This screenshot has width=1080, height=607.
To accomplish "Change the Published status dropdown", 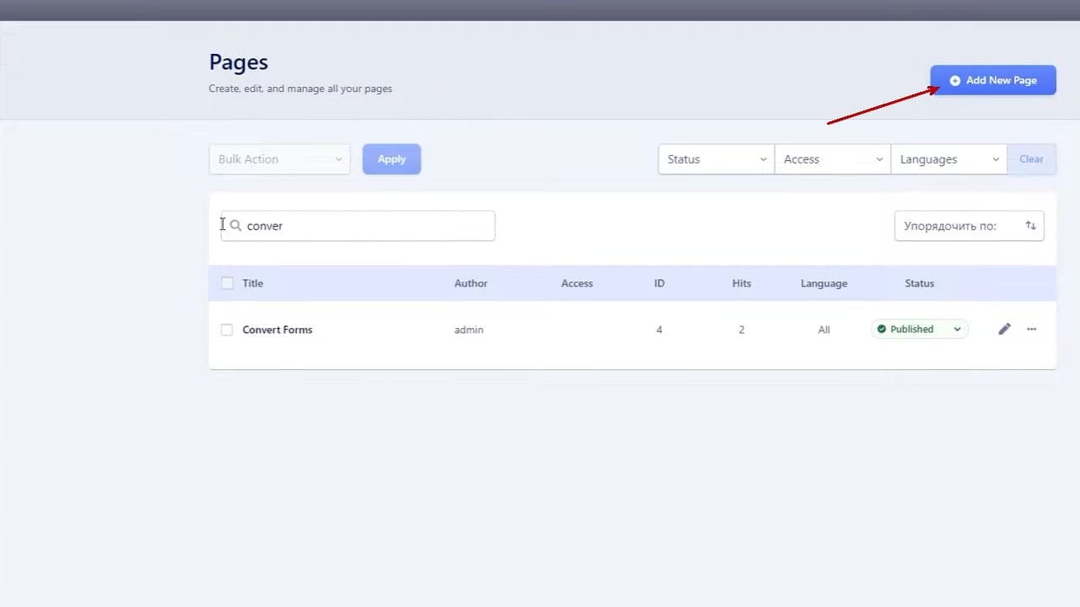I will coord(920,330).
